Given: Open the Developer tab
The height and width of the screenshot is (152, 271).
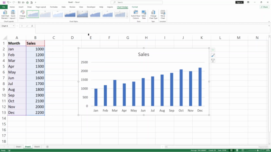Looking at the screenshot, I should (91, 7).
